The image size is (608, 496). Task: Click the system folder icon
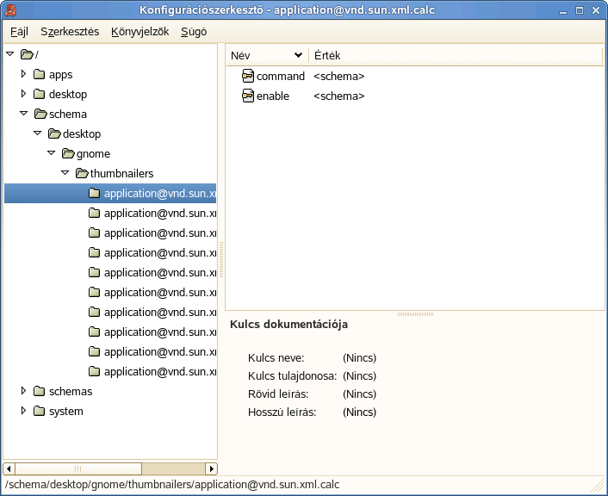(39, 411)
